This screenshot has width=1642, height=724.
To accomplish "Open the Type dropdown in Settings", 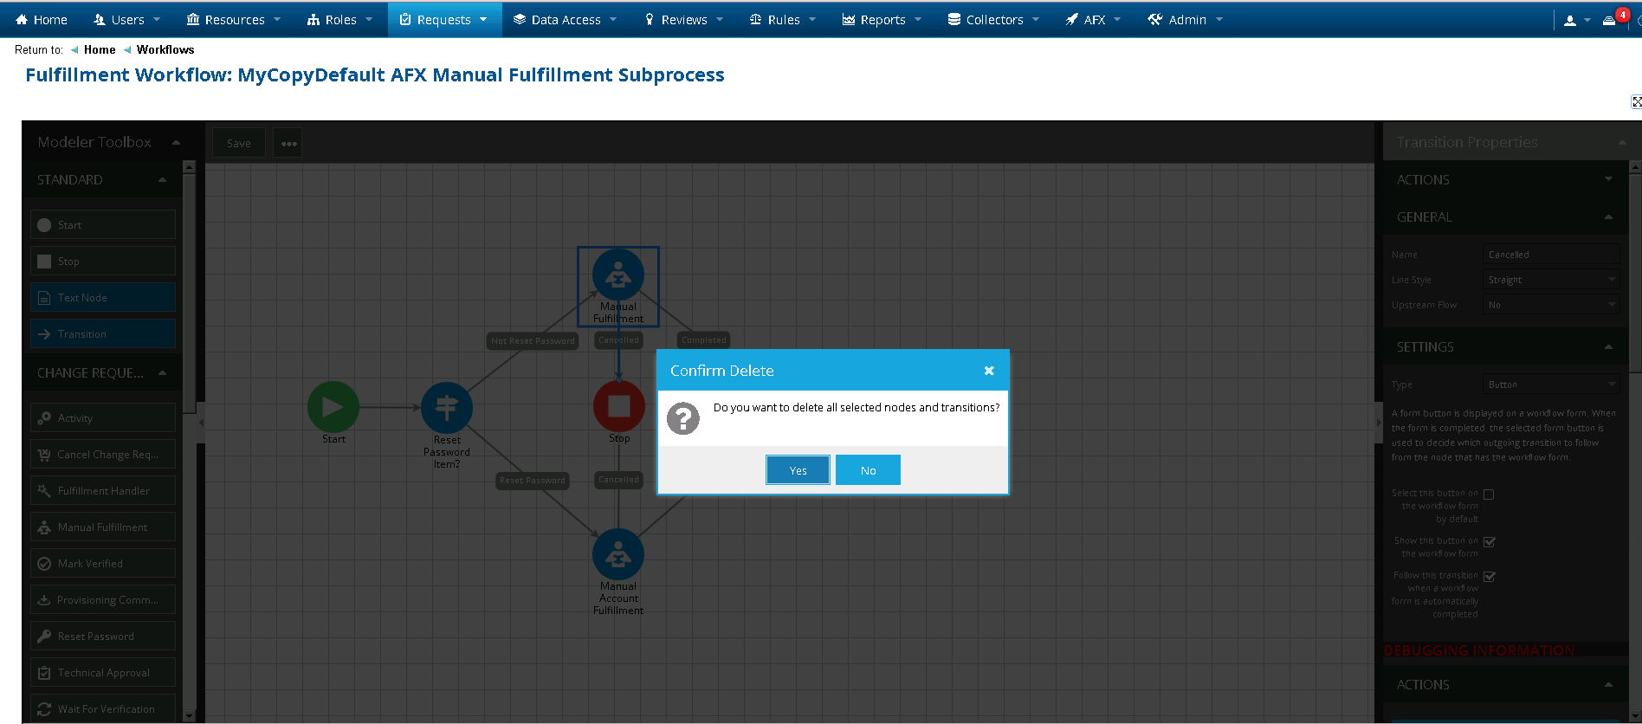I will coord(1550,385).
